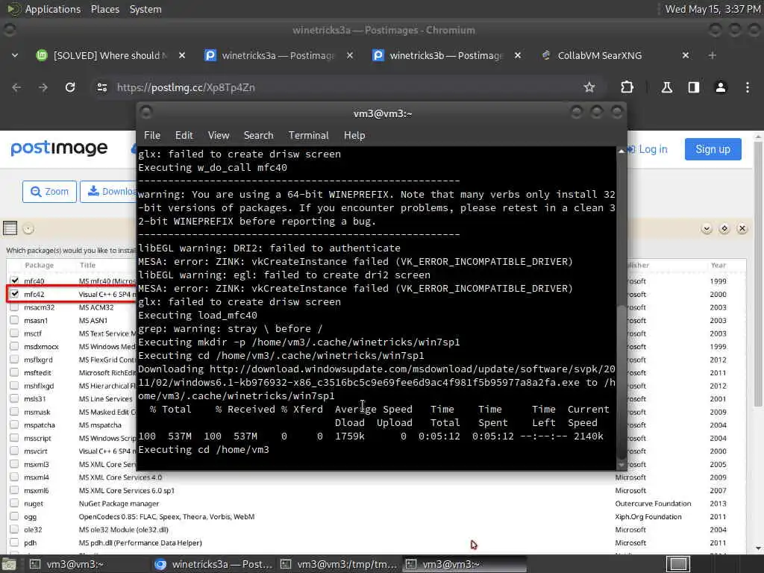The width and height of the screenshot is (764, 573).
Task: Click workspace switcher in bottom panel
Action: click(x=678, y=564)
